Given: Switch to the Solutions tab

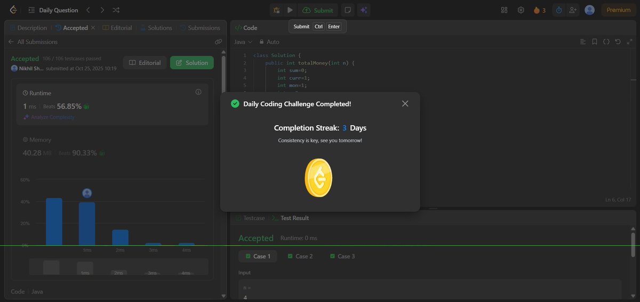Looking at the screenshot, I should [156, 28].
